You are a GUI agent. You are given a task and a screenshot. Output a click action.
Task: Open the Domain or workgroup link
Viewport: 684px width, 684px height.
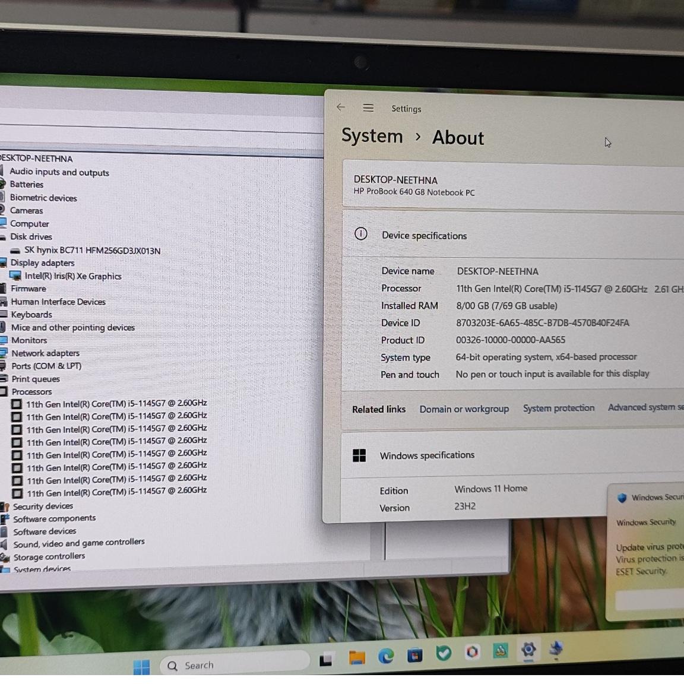pos(464,409)
